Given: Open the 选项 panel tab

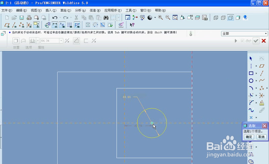Looking at the screenshot, I should (29, 47).
